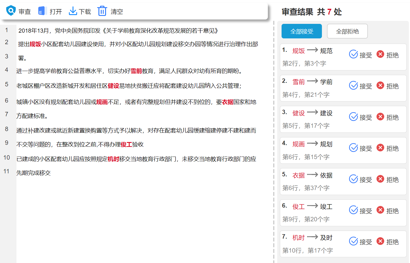Click location text 第10行，第17个字
Image resolution: width=410 pixels, height=263 pixels.
[308, 251]
